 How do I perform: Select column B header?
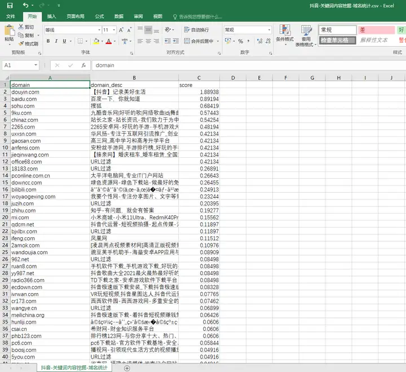point(134,78)
